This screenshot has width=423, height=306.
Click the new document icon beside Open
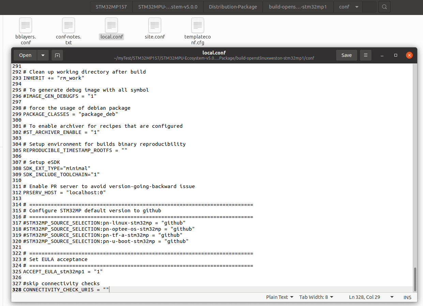click(57, 55)
